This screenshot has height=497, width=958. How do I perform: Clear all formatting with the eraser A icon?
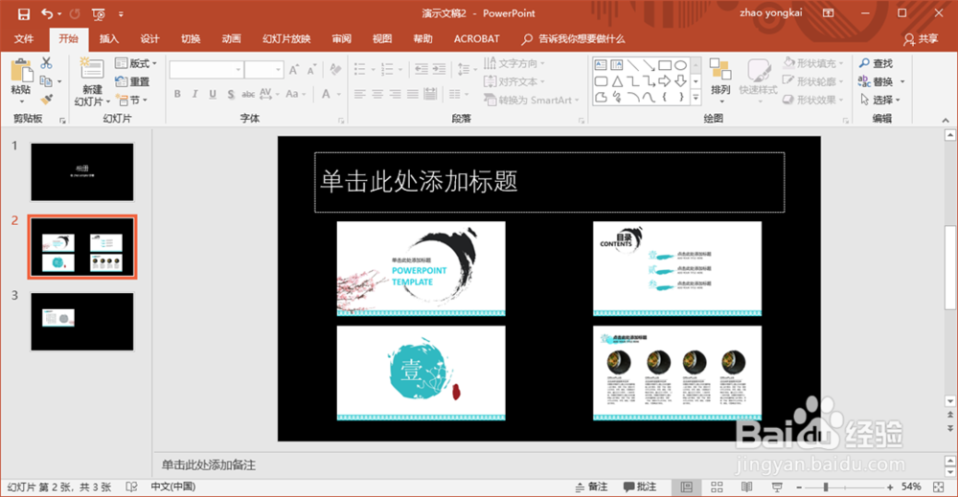click(x=335, y=70)
